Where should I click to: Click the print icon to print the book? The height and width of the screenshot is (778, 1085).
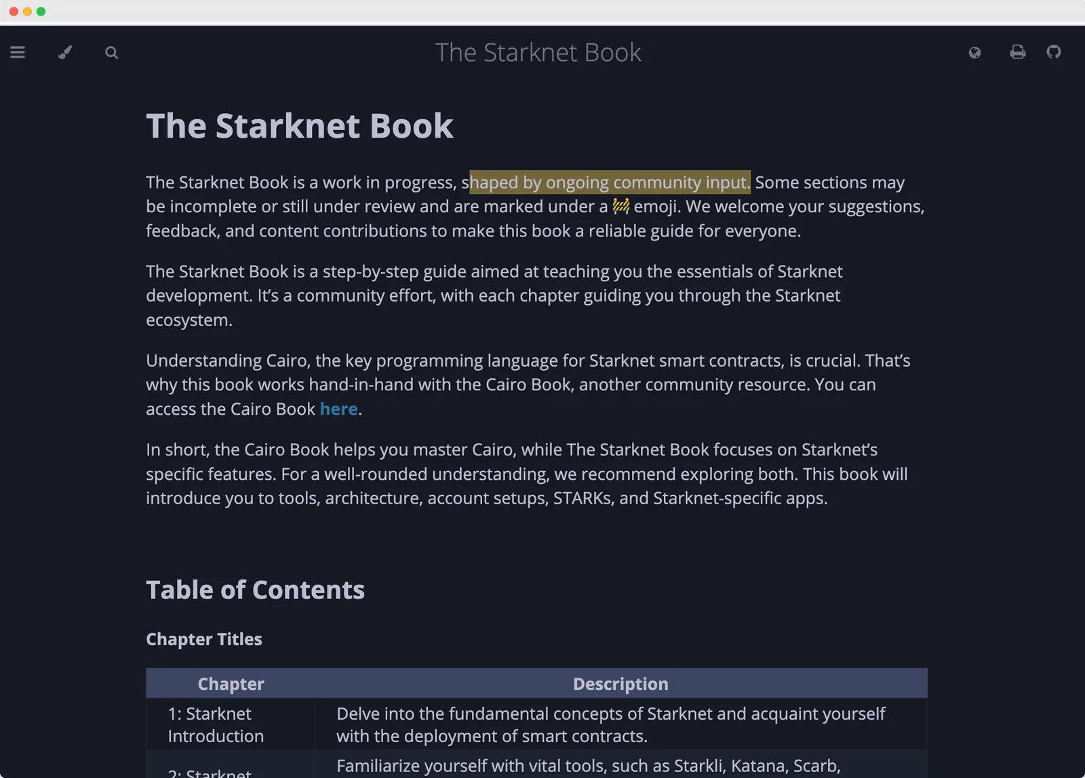point(1017,52)
